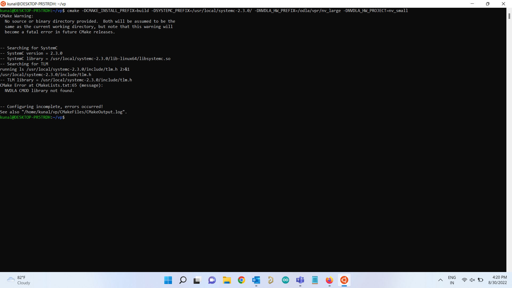Open the Start menu
The width and height of the screenshot is (512, 288).
168,280
